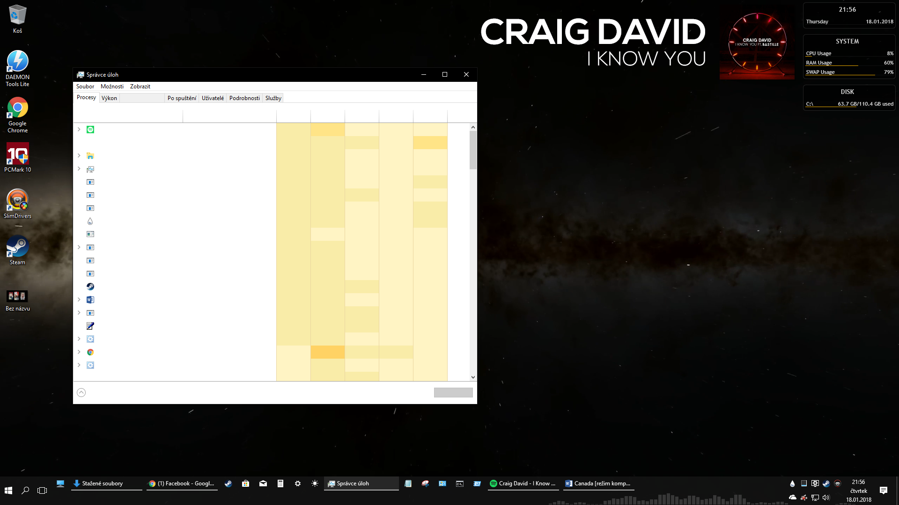Expand the Spotify process group
Screen dimensions: 899x505
coord(79,130)
